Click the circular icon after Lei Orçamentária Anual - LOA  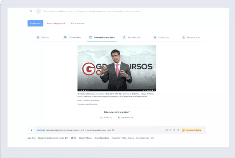pyautogui.click(x=113, y=130)
